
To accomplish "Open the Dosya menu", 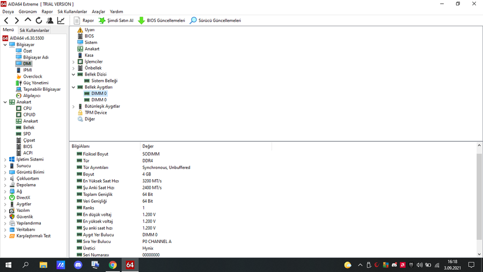I will pyautogui.click(x=8, y=12).
